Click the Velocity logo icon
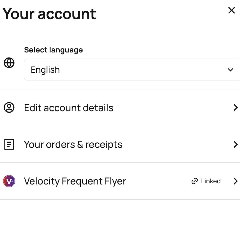 [9, 181]
